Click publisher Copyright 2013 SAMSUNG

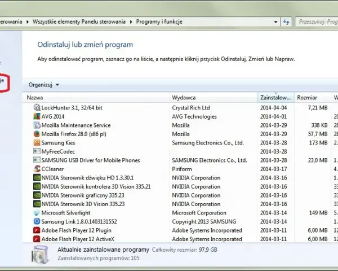(204, 221)
